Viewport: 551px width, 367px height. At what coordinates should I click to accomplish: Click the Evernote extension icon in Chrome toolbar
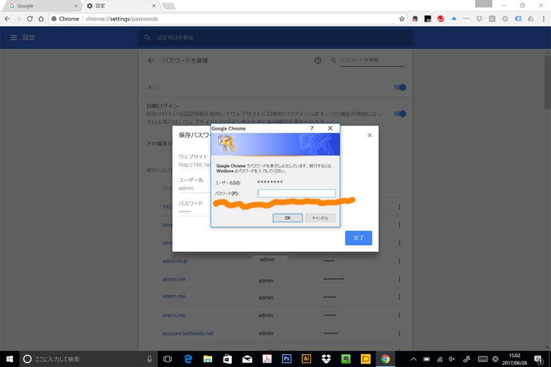point(415,19)
